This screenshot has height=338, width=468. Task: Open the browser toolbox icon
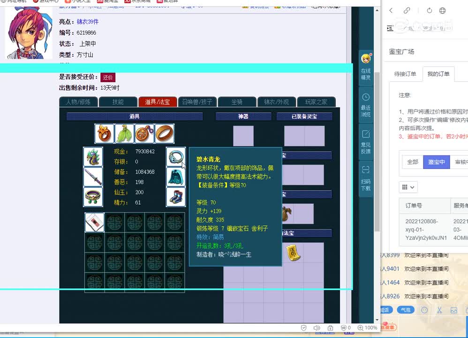330,328
